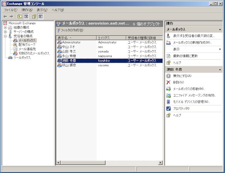The width and height of the screenshot is (225, 173).
Task: Collapse the 池田 冬彦 actions section
Action: 220,70
